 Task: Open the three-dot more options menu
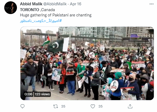point(151,4)
